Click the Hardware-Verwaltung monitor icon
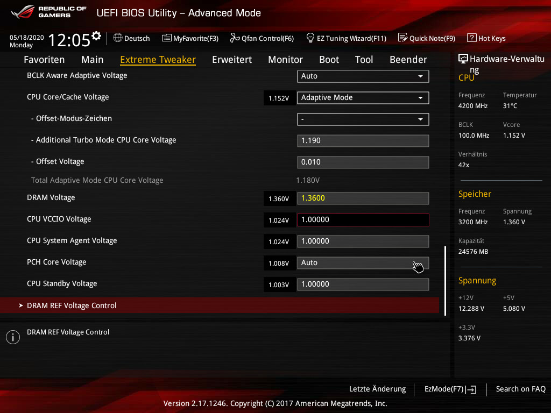The image size is (551, 413). click(463, 59)
